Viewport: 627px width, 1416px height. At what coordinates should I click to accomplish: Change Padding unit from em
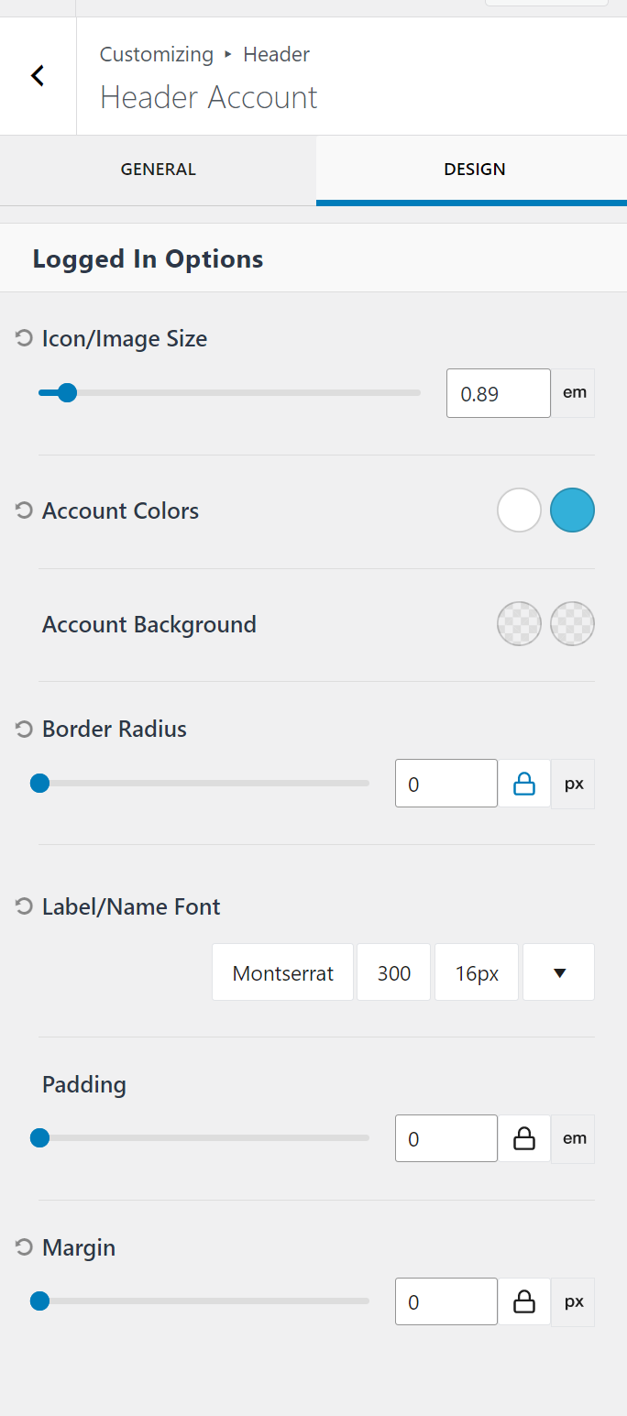click(574, 1139)
